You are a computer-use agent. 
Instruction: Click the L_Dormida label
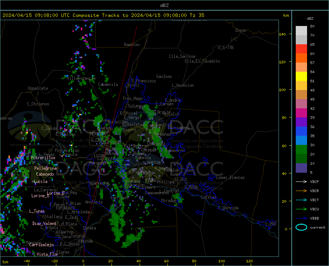[228, 208]
